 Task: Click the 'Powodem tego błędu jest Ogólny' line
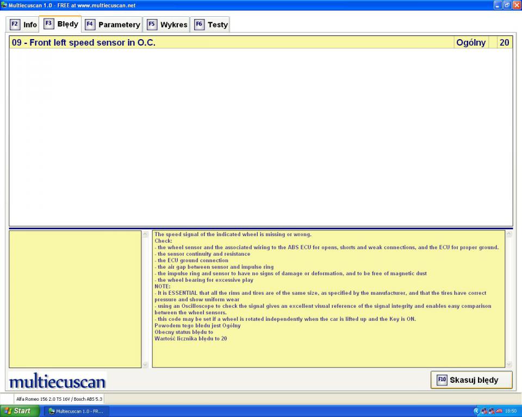[x=197, y=326]
